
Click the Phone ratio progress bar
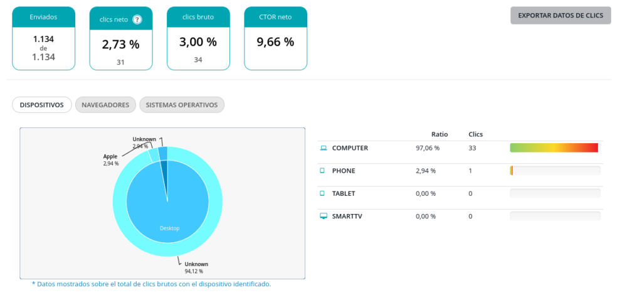pyautogui.click(x=554, y=171)
